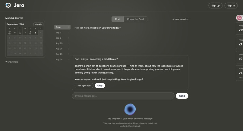Tap the blue voice orb to speak
The width and height of the screenshot is (243, 131).
[x=130, y=109]
